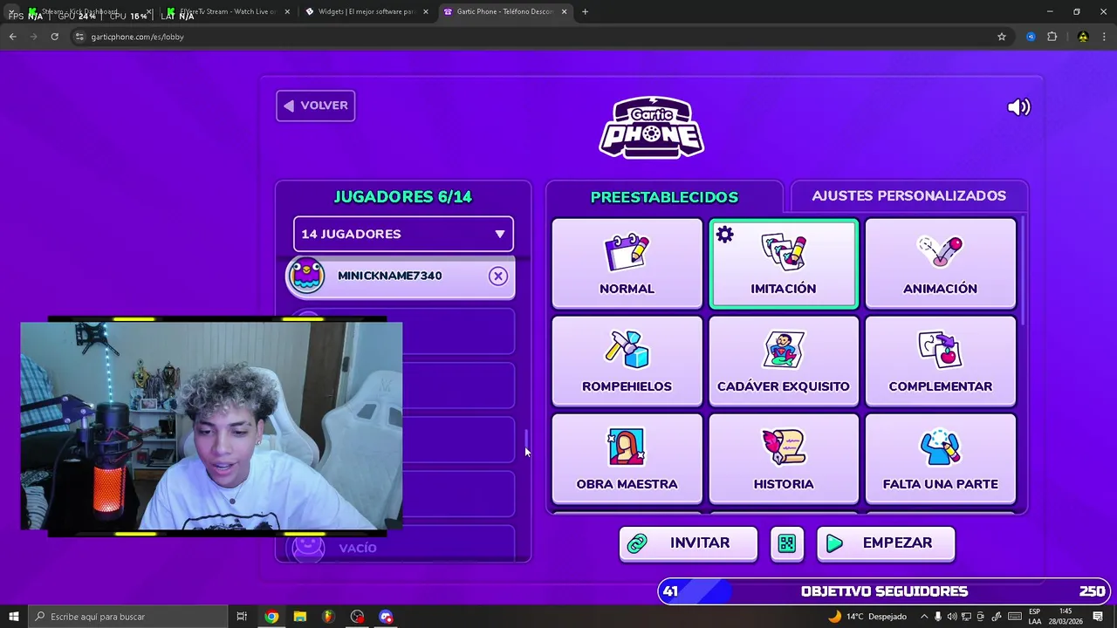Screen dimensions: 1117x628
Task: Click the webcam overlay video
Action: coord(211,426)
